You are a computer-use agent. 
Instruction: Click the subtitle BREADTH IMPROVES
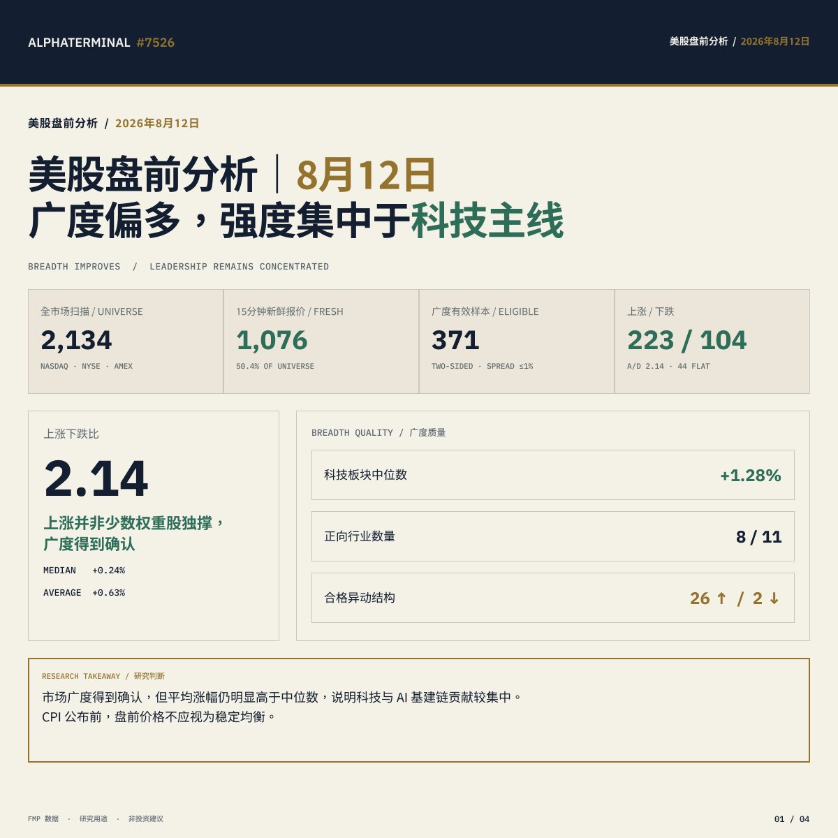click(x=74, y=267)
